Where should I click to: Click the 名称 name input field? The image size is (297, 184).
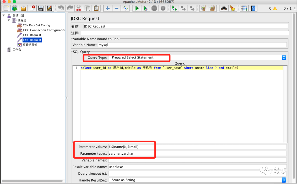(186, 26)
